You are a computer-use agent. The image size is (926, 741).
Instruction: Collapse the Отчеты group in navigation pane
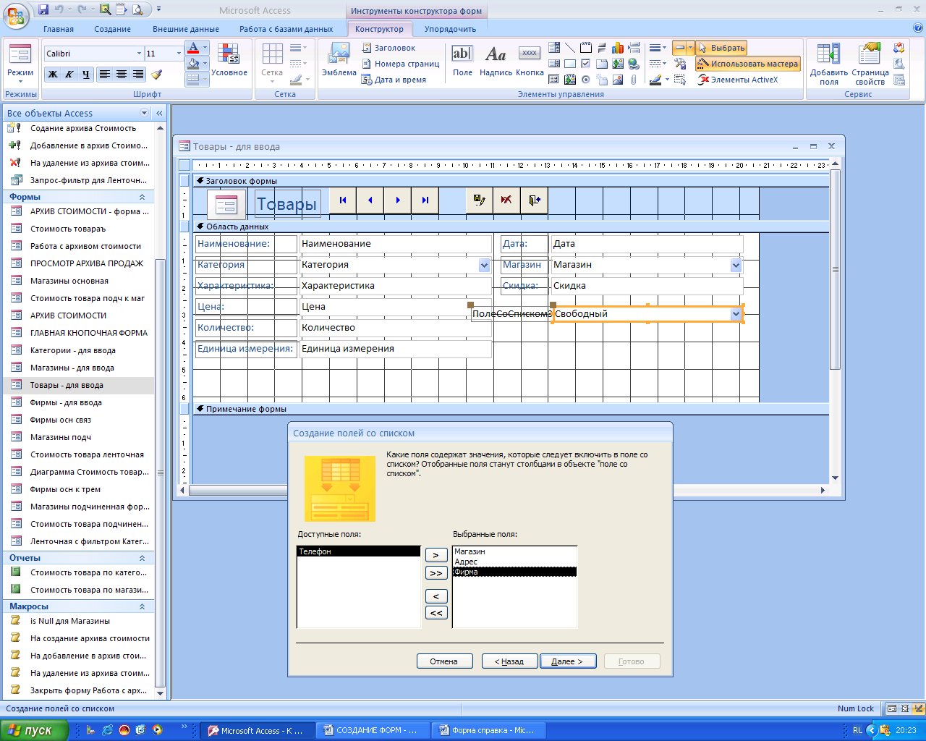pyautogui.click(x=142, y=558)
